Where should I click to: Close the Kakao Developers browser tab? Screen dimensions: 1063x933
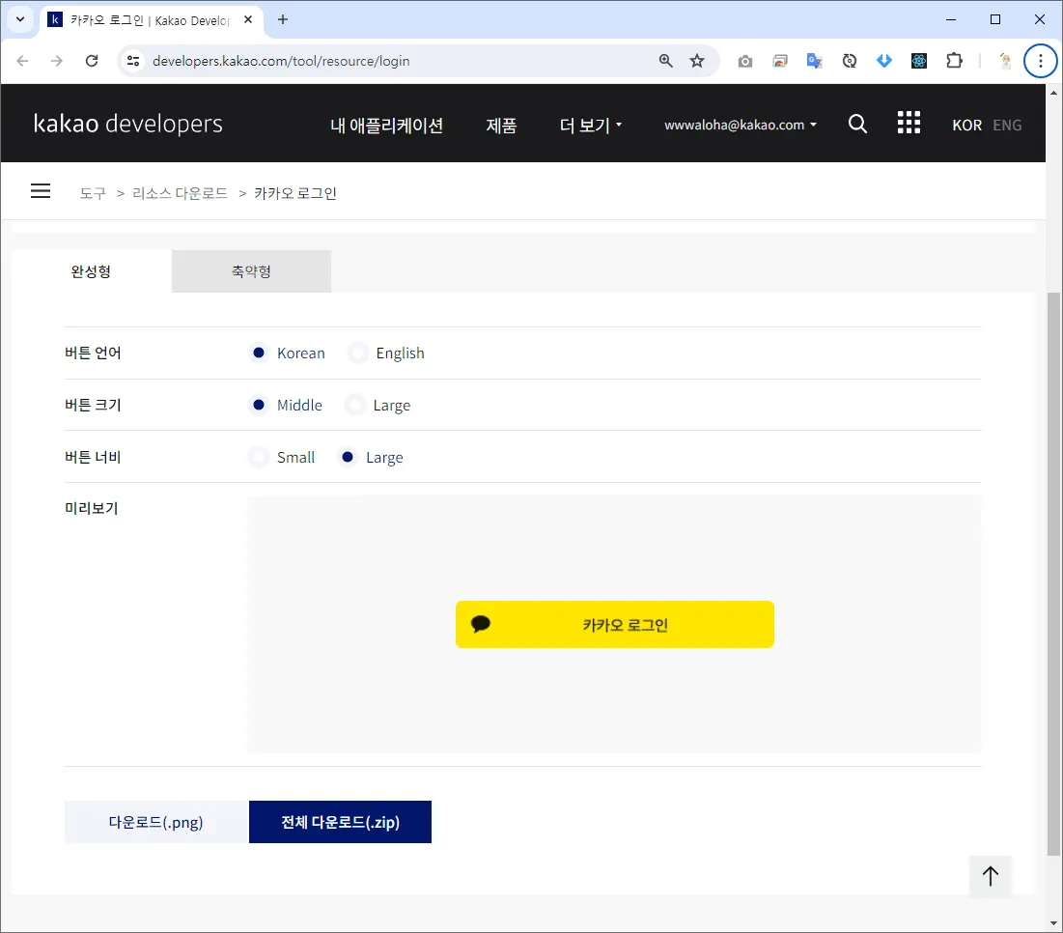(248, 19)
